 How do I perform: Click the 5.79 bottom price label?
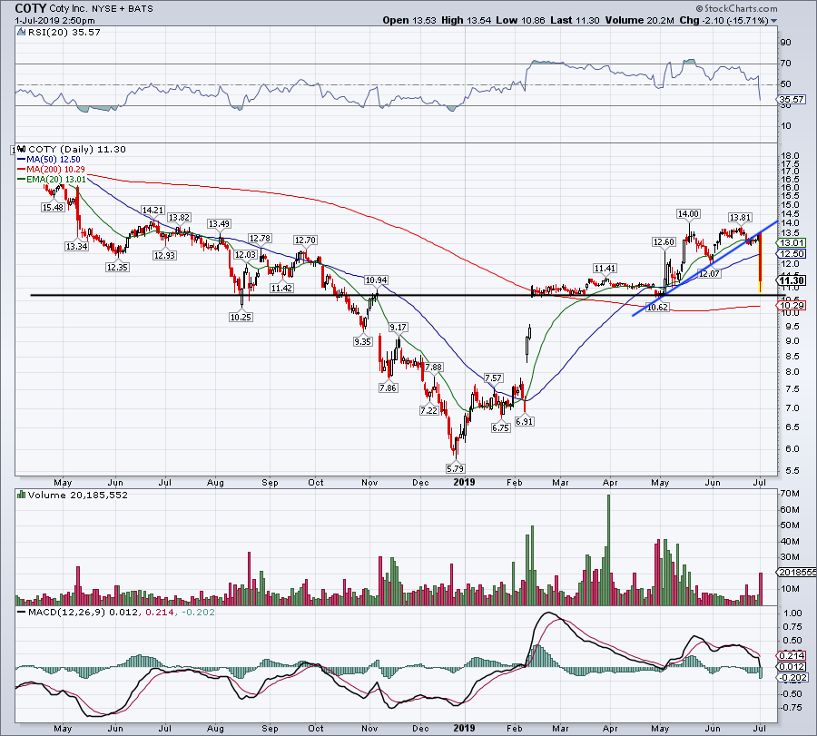(x=455, y=469)
